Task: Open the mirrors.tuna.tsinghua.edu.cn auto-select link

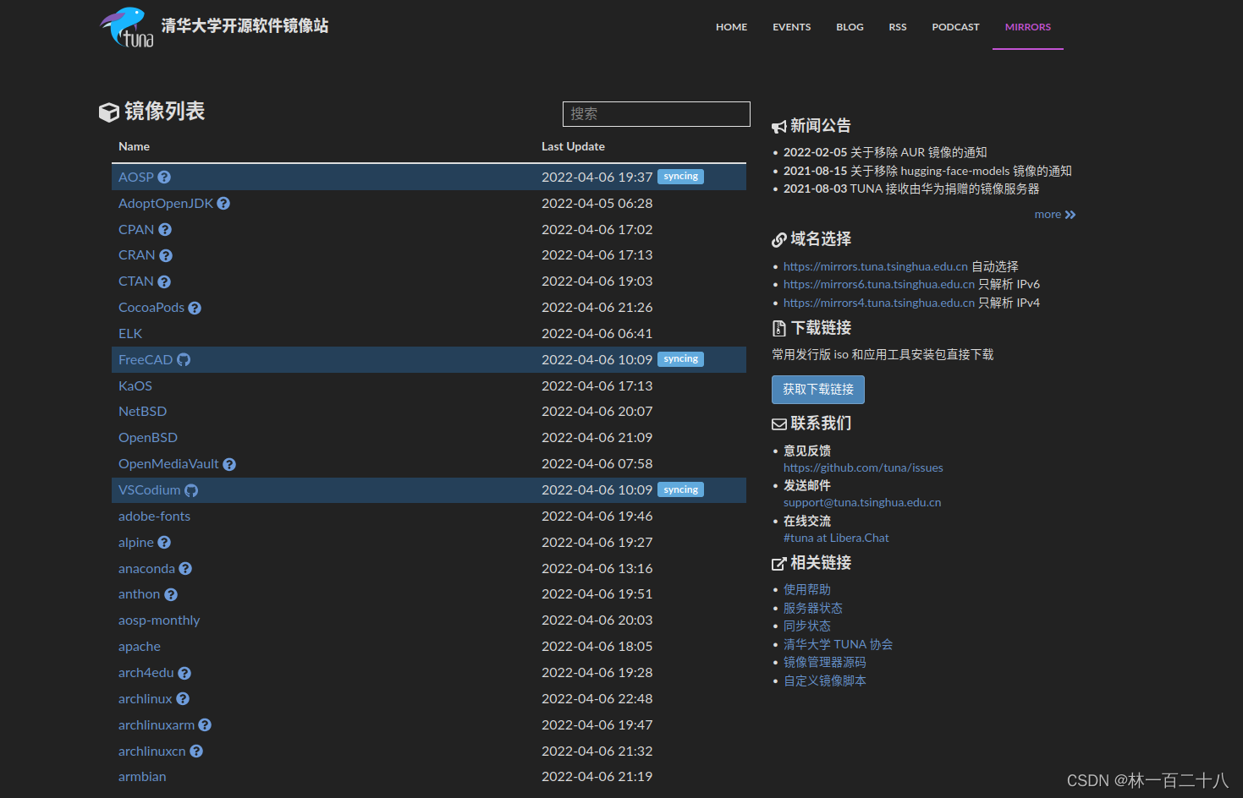Action: 876,267
